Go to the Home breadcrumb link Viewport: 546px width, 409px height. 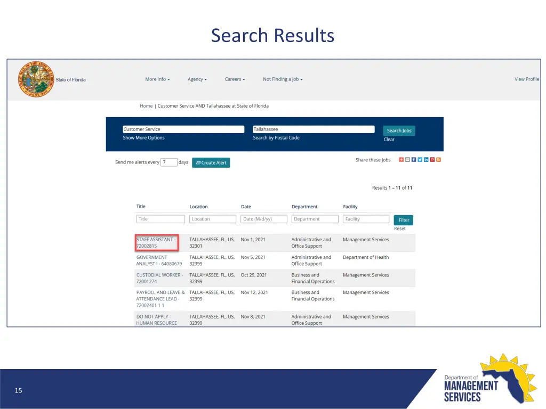(x=146, y=106)
